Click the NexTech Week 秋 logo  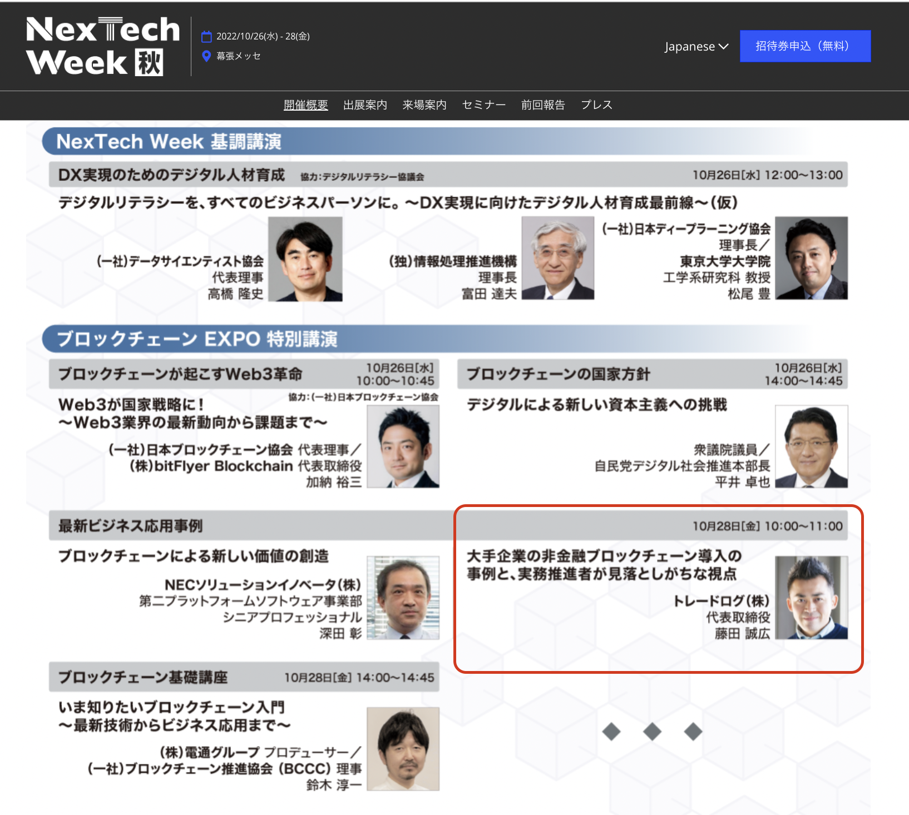(103, 46)
